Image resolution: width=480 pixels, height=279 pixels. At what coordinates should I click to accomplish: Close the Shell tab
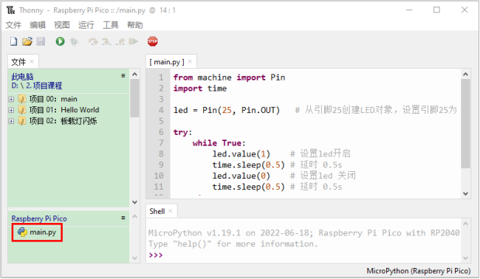click(x=171, y=211)
